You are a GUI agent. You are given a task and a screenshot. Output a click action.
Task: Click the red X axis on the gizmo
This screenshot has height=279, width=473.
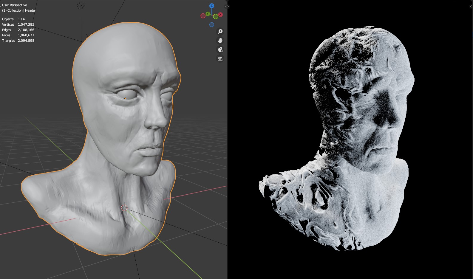(220, 15)
